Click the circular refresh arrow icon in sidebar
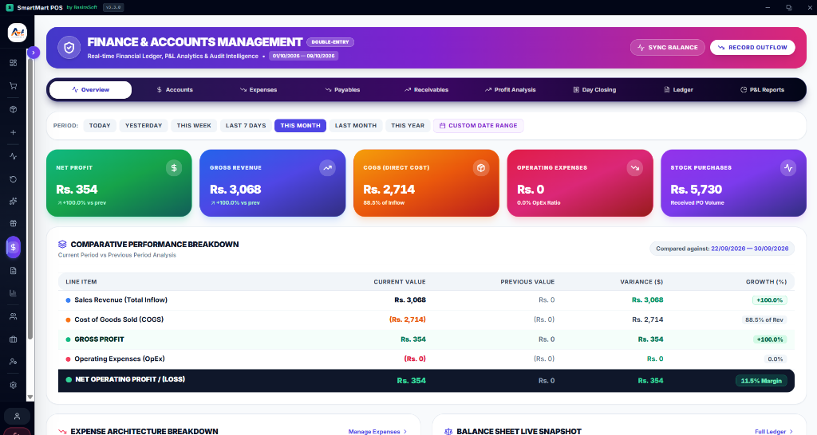 tap(13, 179)
